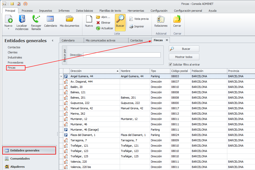
Task: Click the Cerrar folder icon
Action: 177,19
